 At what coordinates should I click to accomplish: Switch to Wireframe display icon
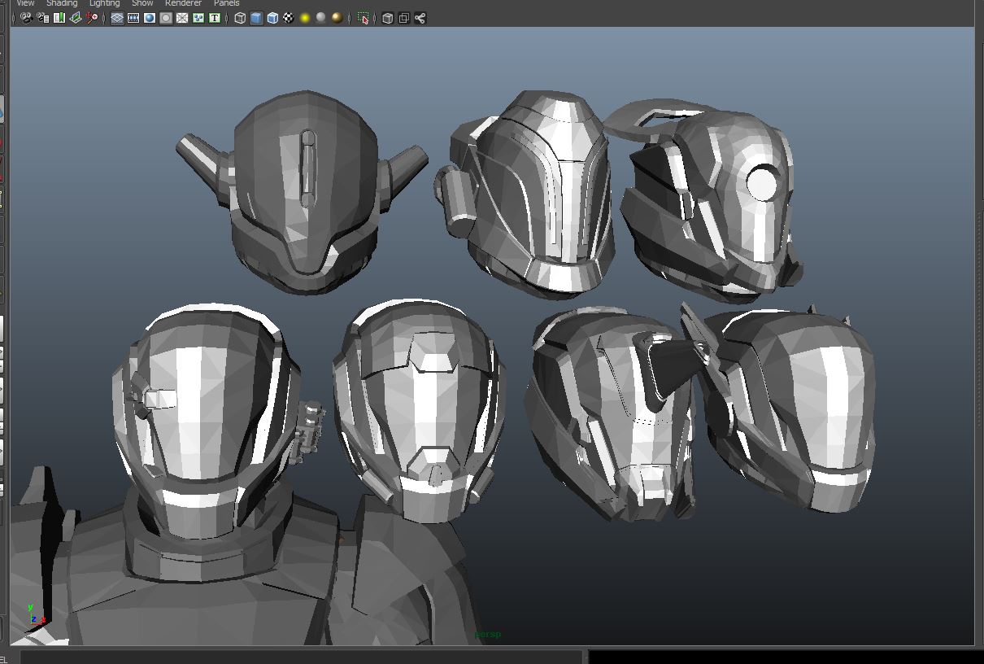pyautogui.click(x=240, y=18)
